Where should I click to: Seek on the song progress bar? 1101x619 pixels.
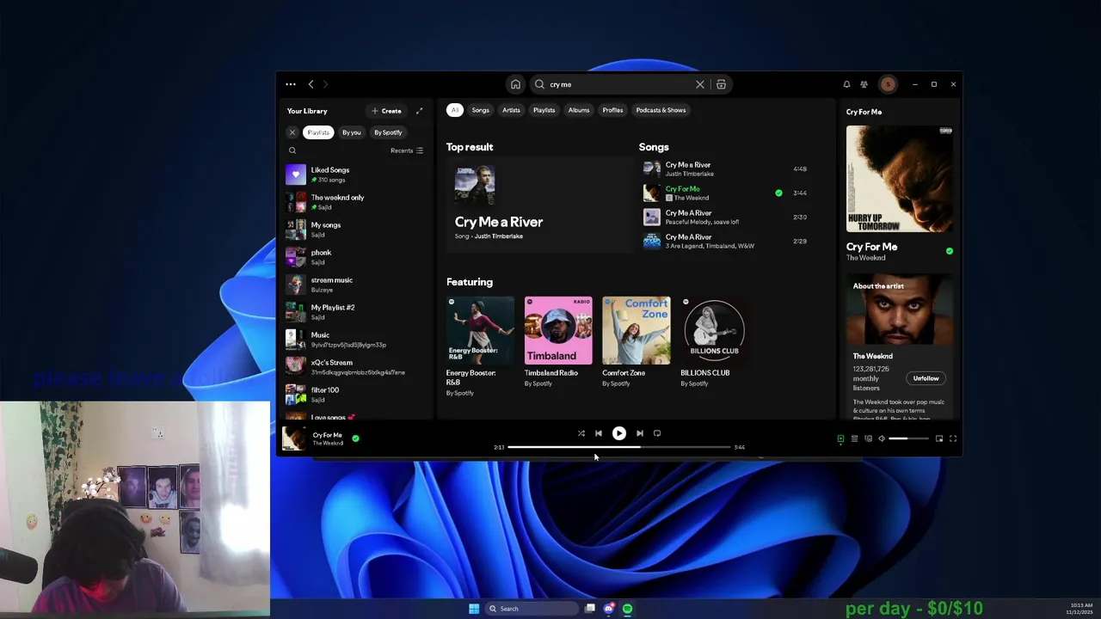619,447
